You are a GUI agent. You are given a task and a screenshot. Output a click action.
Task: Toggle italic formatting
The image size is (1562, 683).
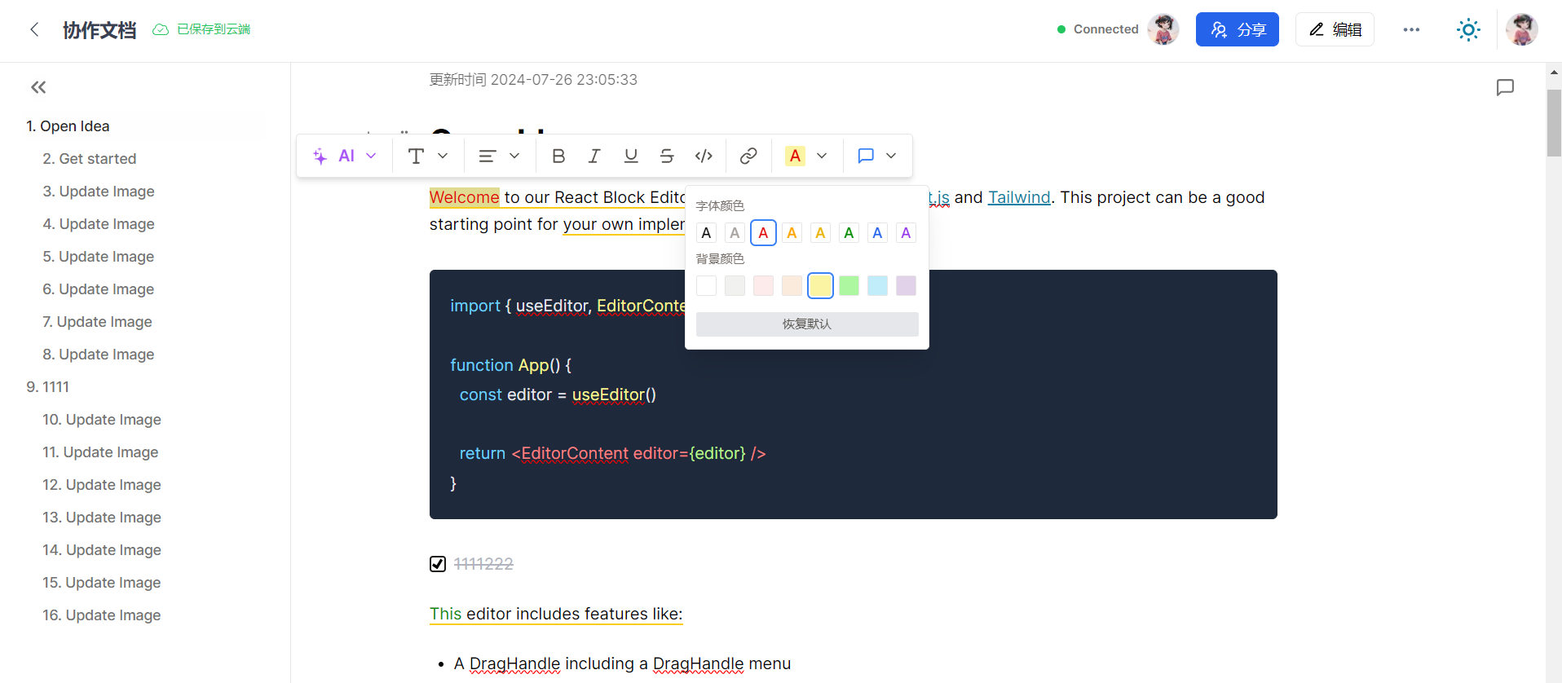594,156
